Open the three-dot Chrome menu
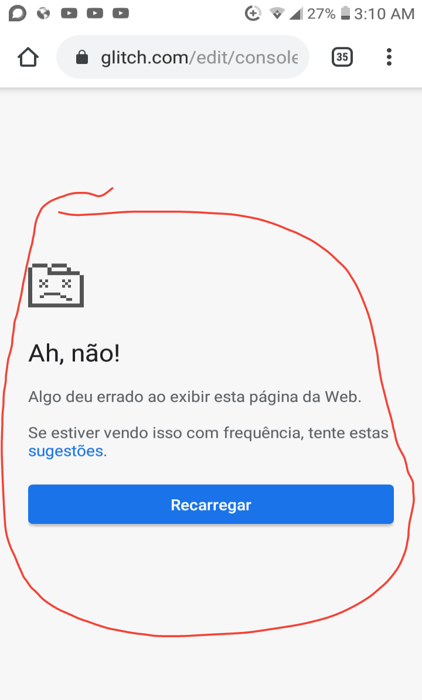This screenshot has height=700, width=422. click(389, 57)
